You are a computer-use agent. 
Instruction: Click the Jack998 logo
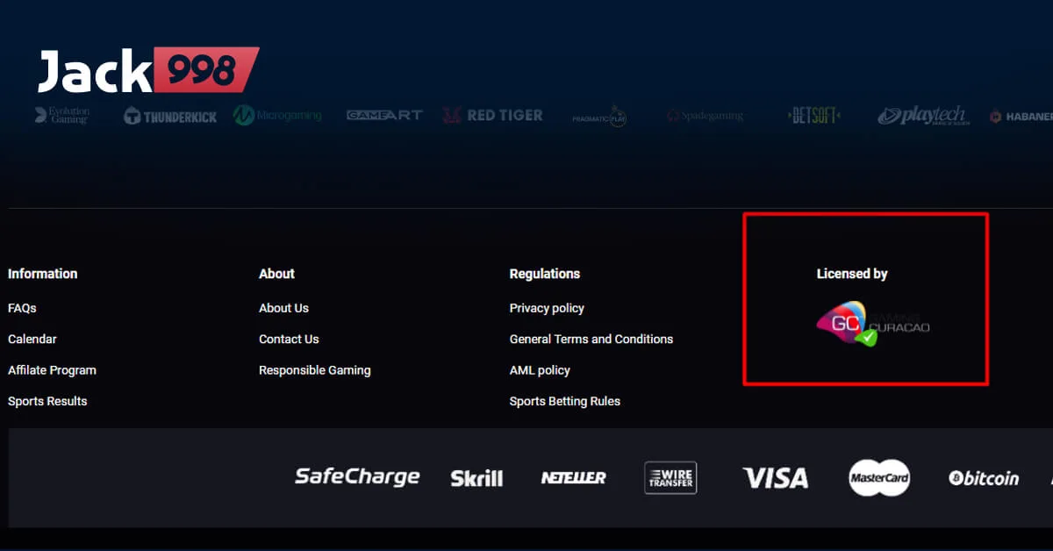click(148, 70)
